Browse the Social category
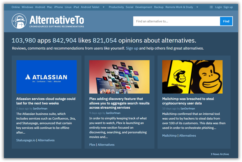This screenshot has height=162, width=242. coord(129,7)
